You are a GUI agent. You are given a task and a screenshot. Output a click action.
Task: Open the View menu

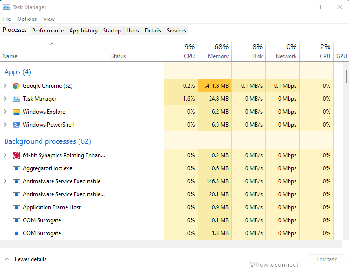pos(49,19)
